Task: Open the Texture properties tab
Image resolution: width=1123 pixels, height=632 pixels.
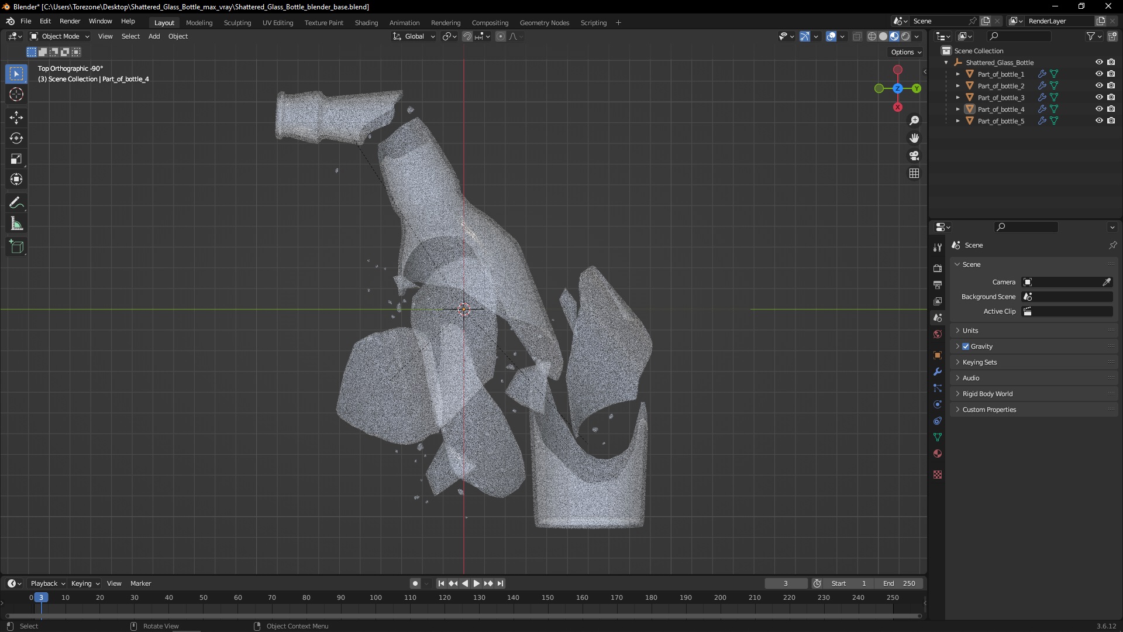Action: [938, 475]
